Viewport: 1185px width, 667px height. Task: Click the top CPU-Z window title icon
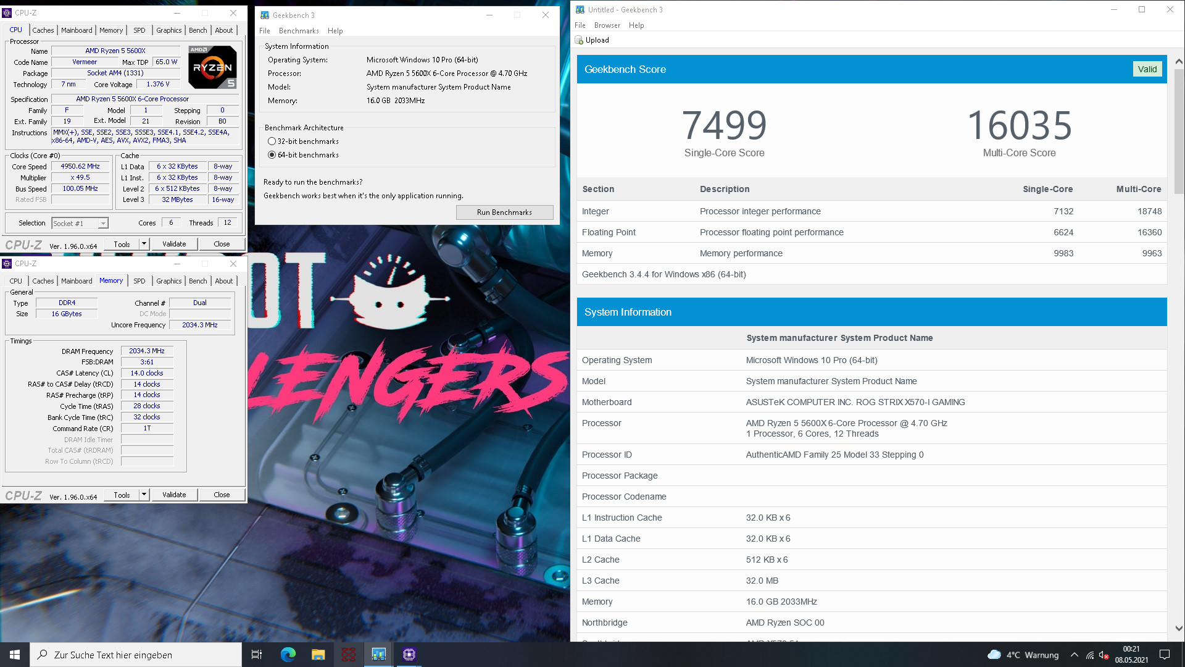(x=7, y=12)
